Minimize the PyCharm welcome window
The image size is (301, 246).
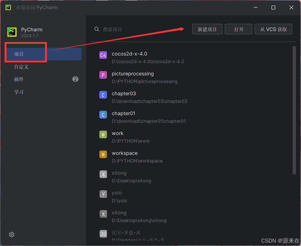255,7
